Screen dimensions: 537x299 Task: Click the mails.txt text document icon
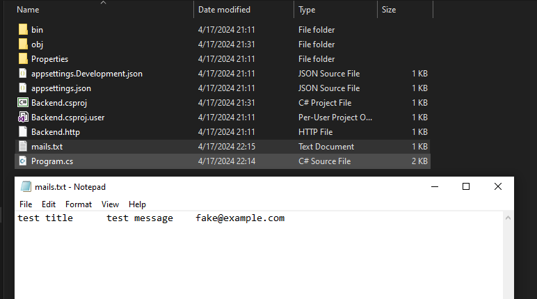pos(23,147)
